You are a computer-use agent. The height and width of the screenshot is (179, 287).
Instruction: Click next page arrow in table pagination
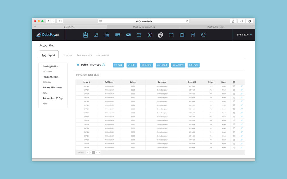click(96, 152)
